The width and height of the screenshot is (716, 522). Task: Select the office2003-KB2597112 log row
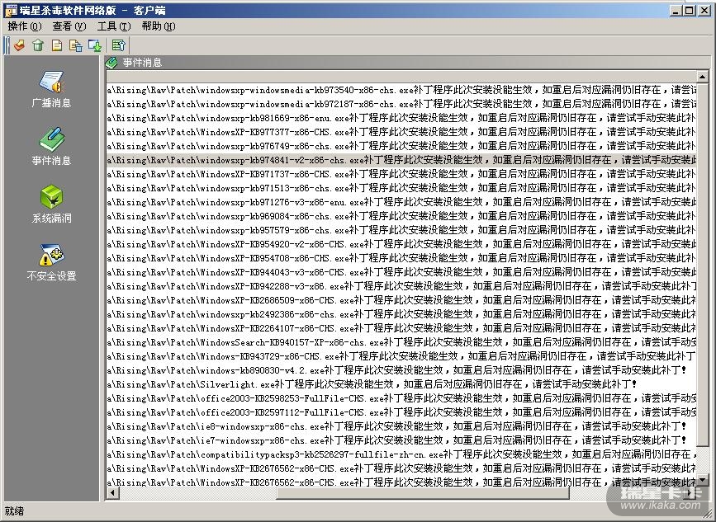[401, 412]
